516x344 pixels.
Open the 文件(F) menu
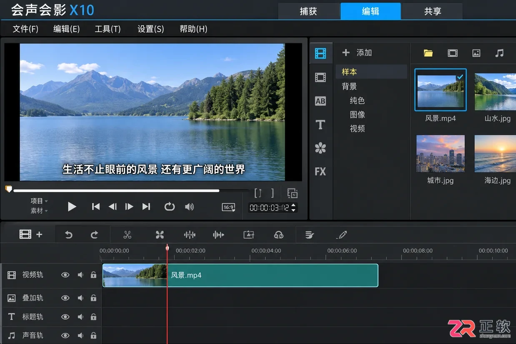point(25,29)
